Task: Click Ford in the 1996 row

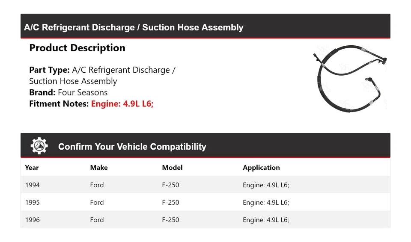Action: coord(97,220)
